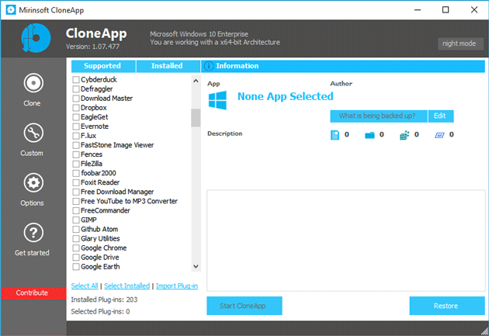Click the Restore button
The image size is (489, 336).
coord(447,306)
